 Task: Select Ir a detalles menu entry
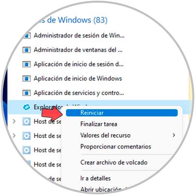point(96,178)
